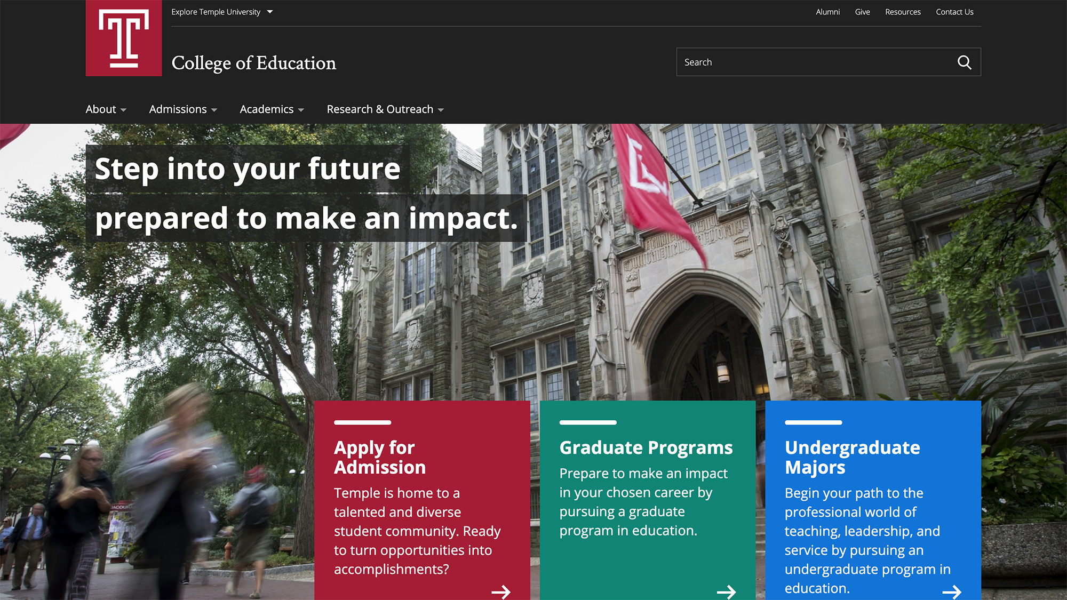Viewport: 1067px width, 600px height.
Task: Click the 'Begin your path to the' description
Action: click(x=867, y=540)
